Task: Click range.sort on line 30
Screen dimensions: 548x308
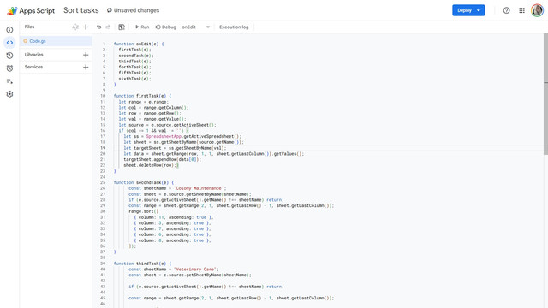Action: pyautogui.click(x=141, y=211)
